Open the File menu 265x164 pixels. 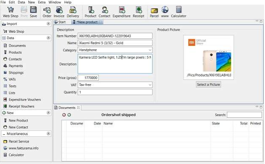click(3, 2)
